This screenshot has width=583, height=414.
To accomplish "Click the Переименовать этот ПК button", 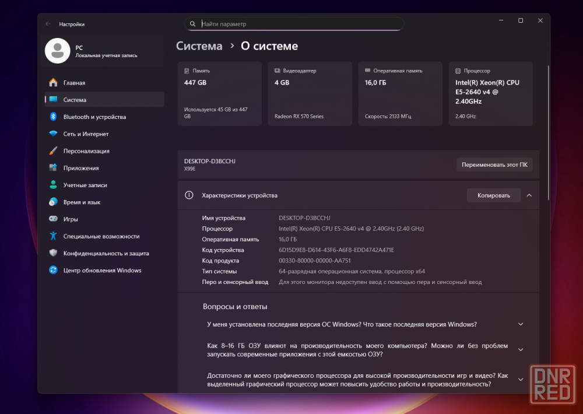I will click(x=494, y=164).
